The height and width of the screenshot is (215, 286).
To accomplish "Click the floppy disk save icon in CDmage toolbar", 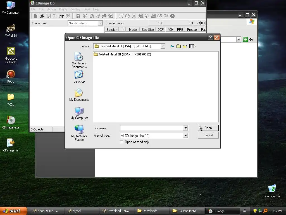I will pos(49,16).
